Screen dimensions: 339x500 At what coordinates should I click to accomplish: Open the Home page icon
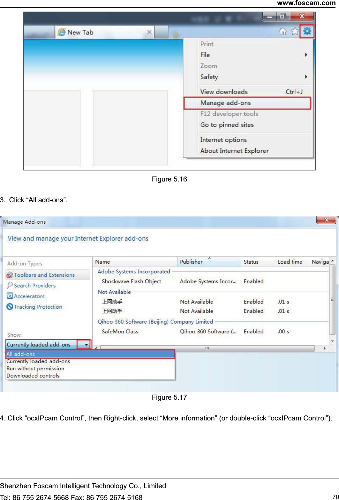coord(283,32)
